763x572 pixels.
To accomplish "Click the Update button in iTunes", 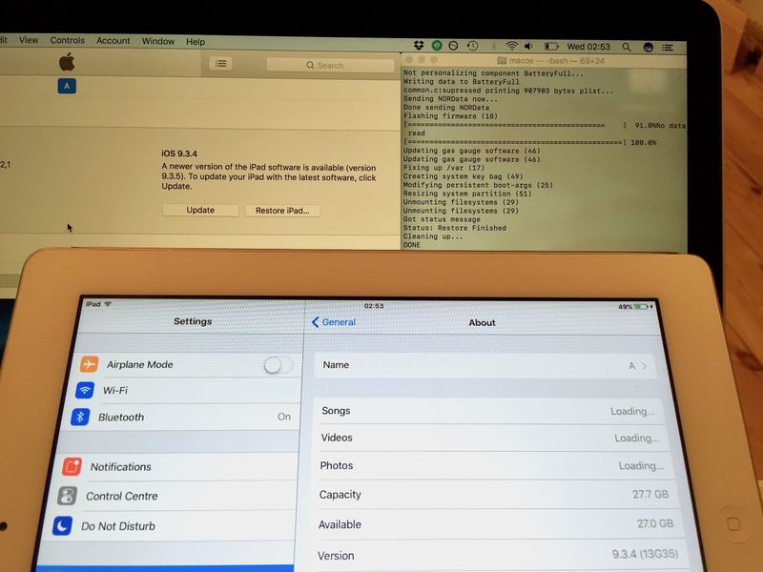I will (200, 210).
